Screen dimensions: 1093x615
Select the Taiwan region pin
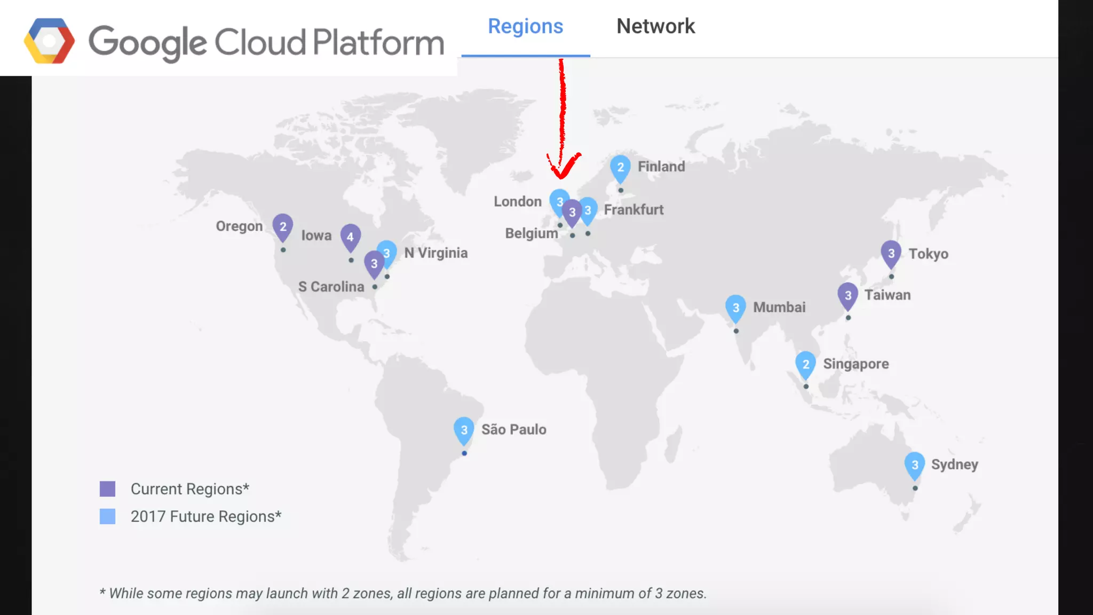[x=848, y=295]
